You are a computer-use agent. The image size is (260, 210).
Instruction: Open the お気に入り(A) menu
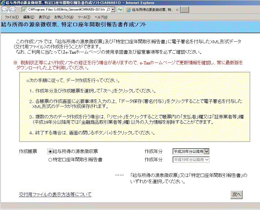64,17
